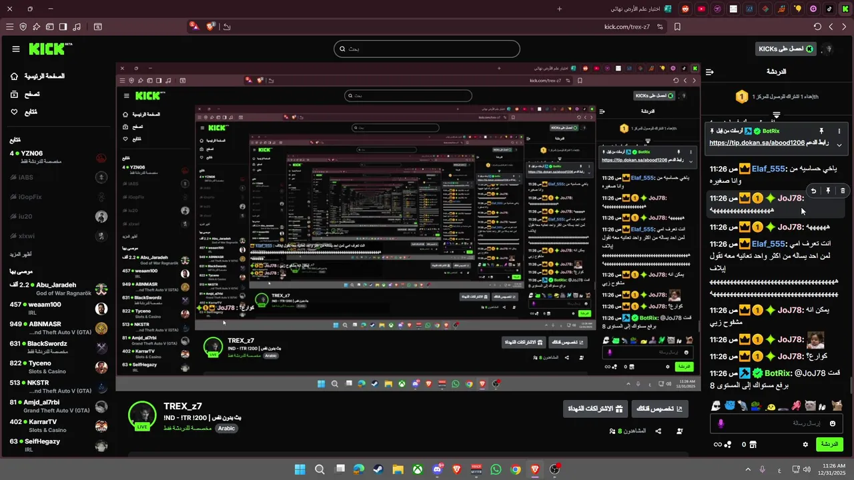Screen dimensions: 854x480
Task: Click the viewers count label
Action: coord(628,431)
